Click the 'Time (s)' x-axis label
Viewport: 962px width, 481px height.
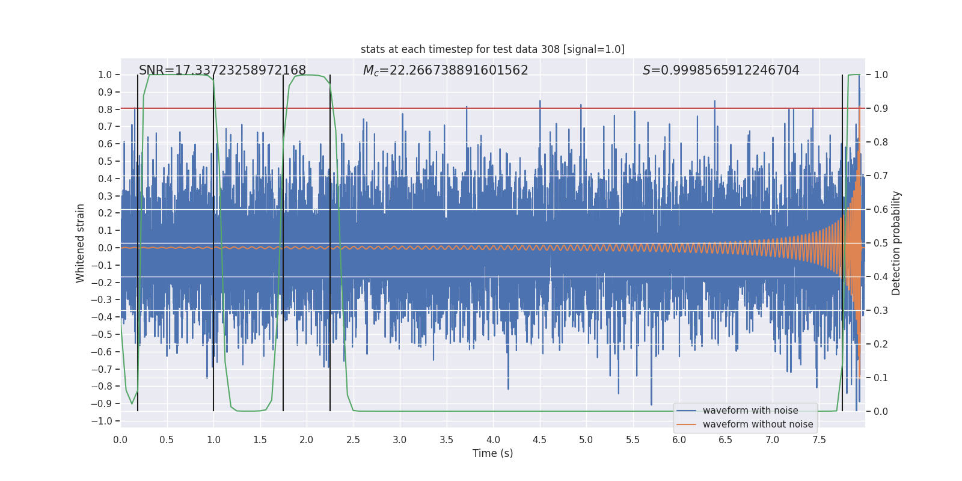point(492,453)
